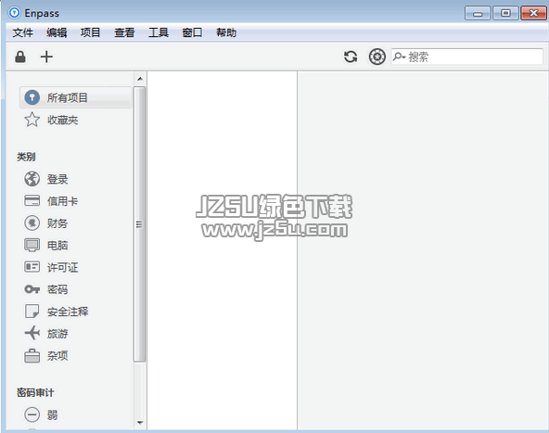
Task: Click the 弱 weak password minus icon
Action: click(32, 414)
